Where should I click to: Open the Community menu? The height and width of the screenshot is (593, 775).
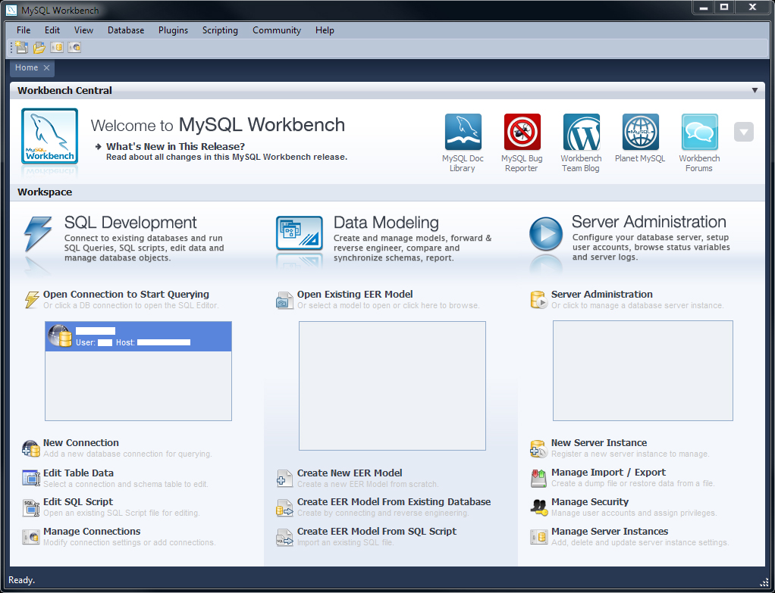coord(277,30)
